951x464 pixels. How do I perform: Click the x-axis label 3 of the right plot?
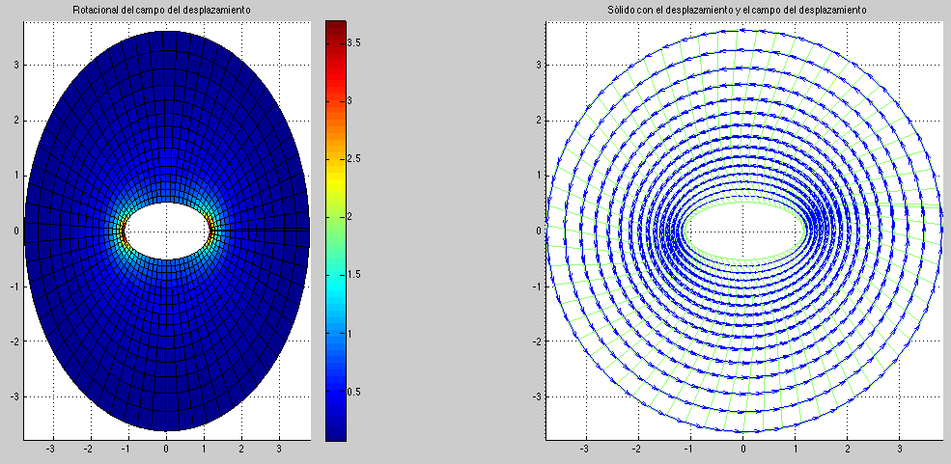(900, 450)
